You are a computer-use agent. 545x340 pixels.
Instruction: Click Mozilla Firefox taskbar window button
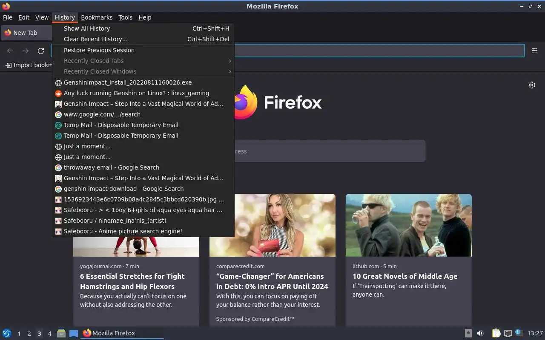[123, 333]
